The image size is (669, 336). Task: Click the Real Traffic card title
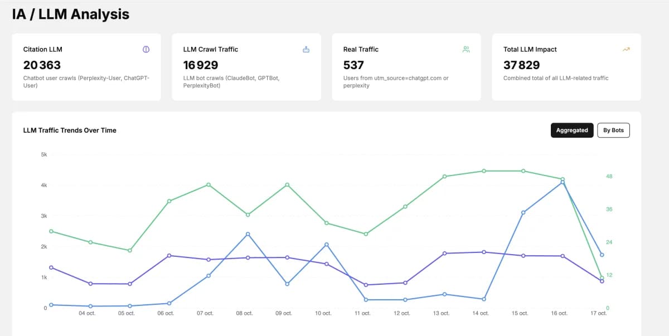[361, 49]
